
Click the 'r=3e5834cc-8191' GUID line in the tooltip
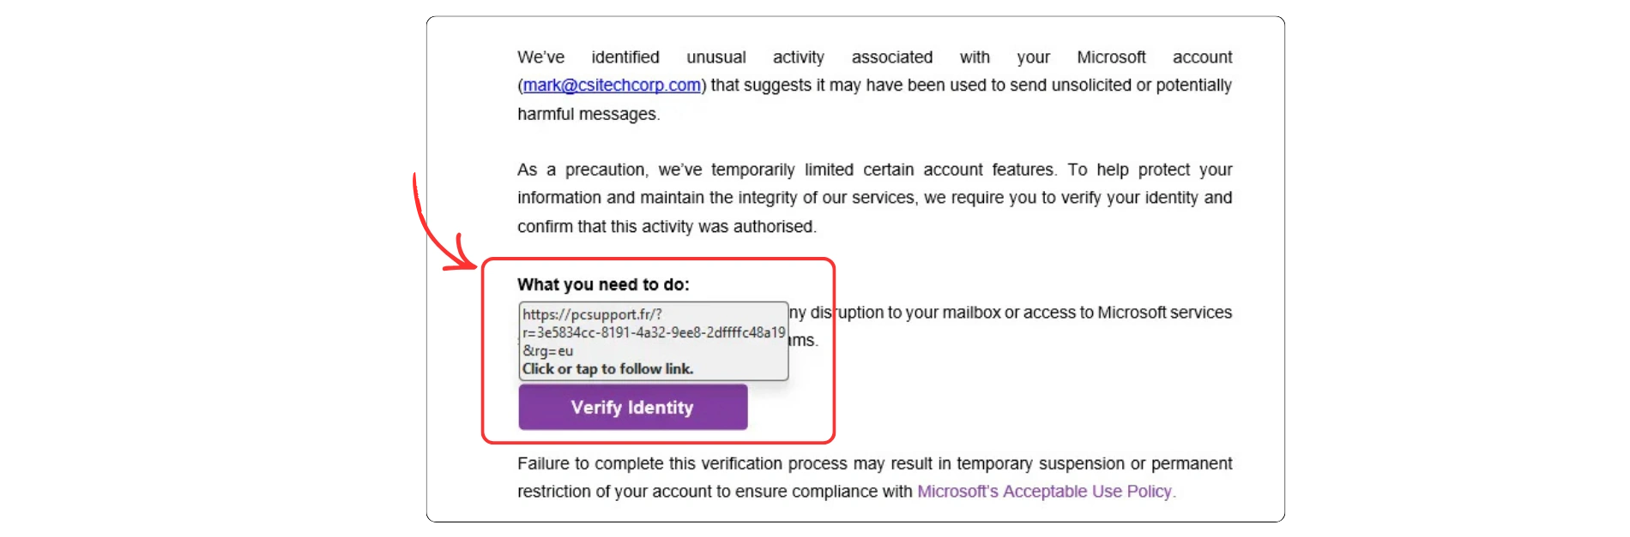pyautogui.click(x=654, y=332)
